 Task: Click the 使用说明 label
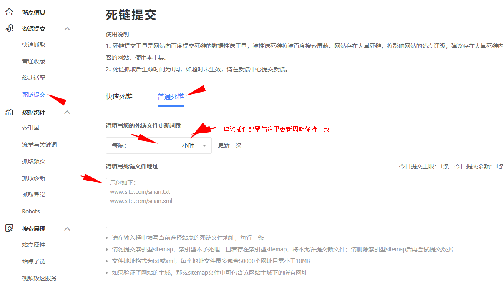coord(118,34)
